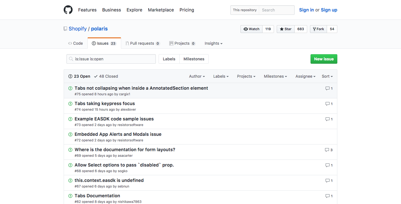Watch the repository with the eye Watch button
The image size is (401, 204).
click(x=251, y=29)
